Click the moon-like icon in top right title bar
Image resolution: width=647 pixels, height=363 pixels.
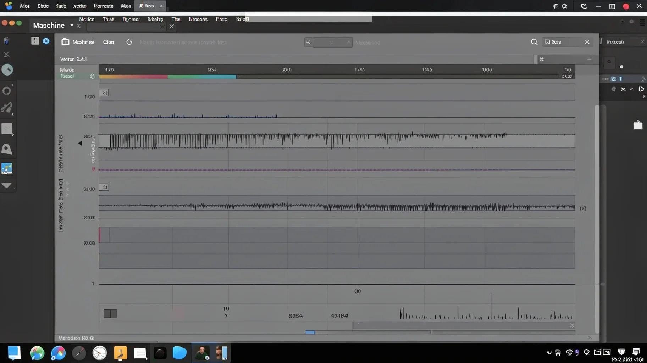pyautogui.click(x=584, y=6)
